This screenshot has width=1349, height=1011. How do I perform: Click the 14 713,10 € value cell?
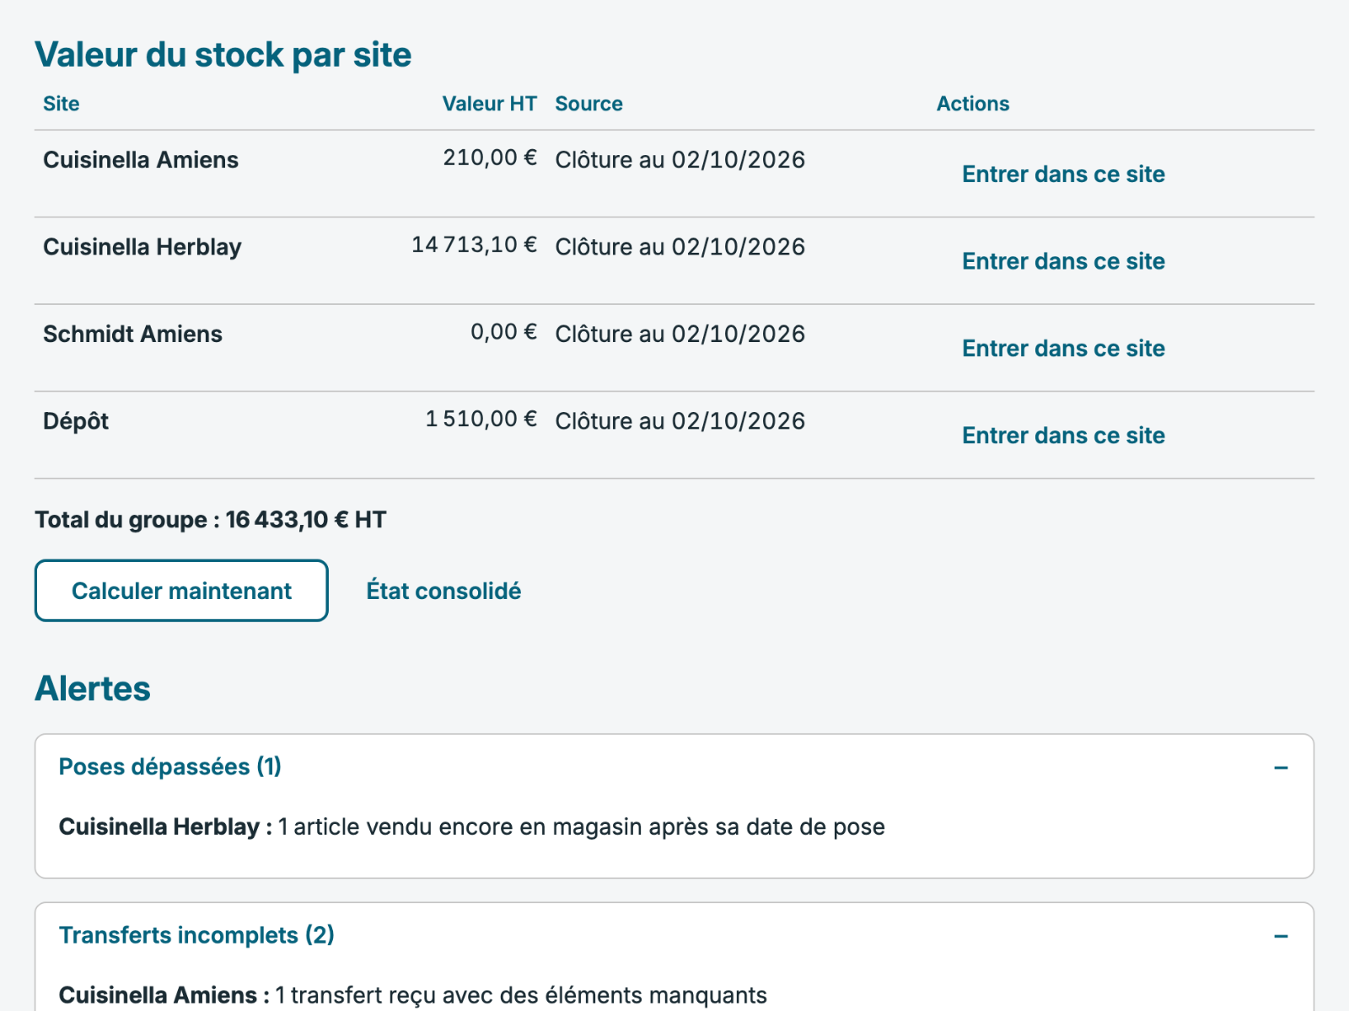click(x=474, y=244)
